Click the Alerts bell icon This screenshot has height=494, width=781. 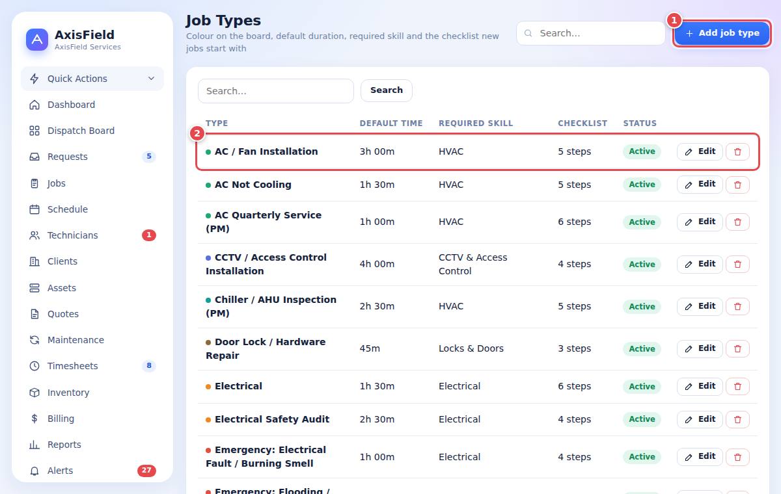34,471
